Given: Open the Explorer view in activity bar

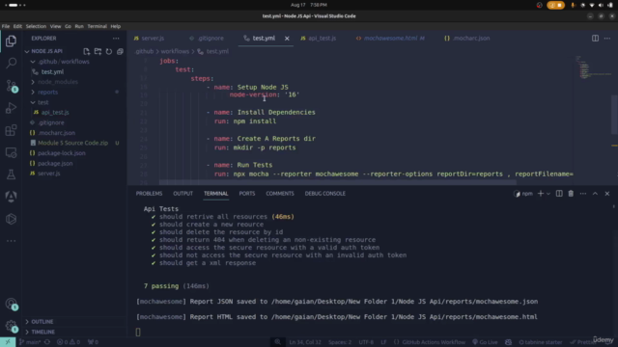Looking at the screenshot, I should pyautogui.click(x=11, y=40).
